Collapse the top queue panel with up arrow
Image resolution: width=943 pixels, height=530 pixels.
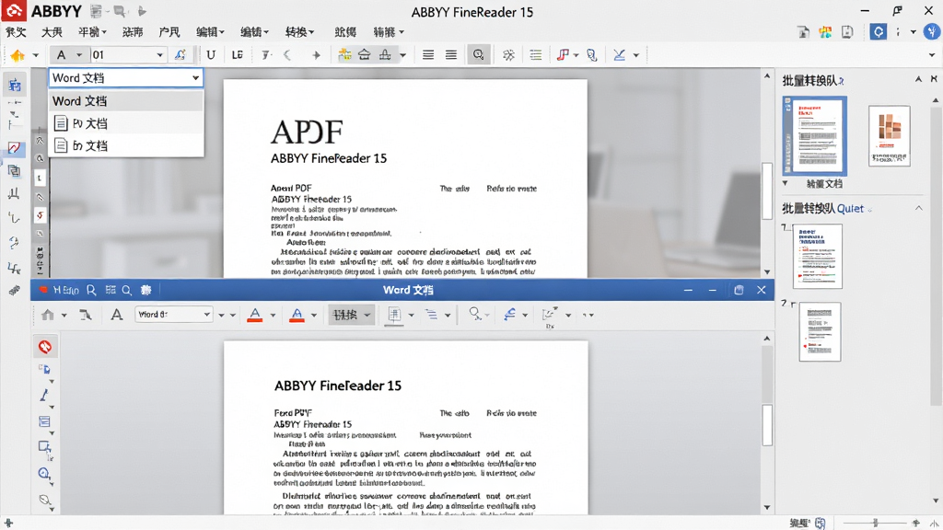point(918,79)
